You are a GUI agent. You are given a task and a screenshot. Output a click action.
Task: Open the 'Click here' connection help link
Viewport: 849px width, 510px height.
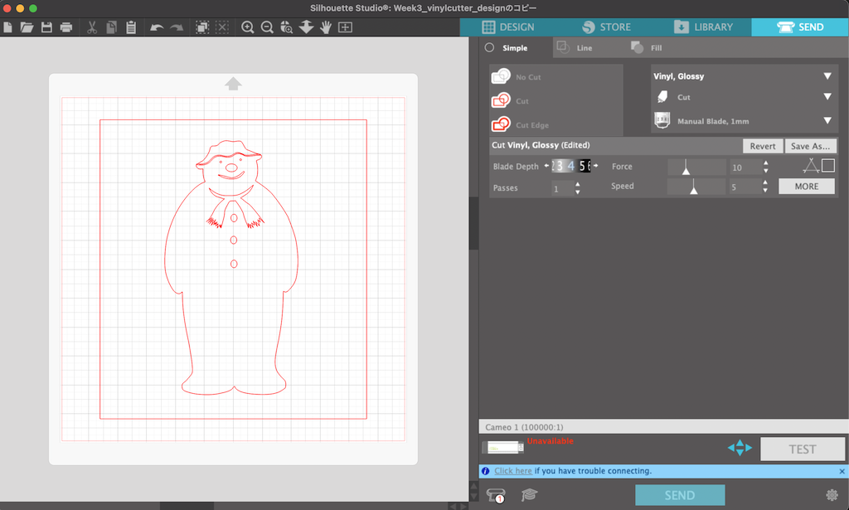(512, 471)
